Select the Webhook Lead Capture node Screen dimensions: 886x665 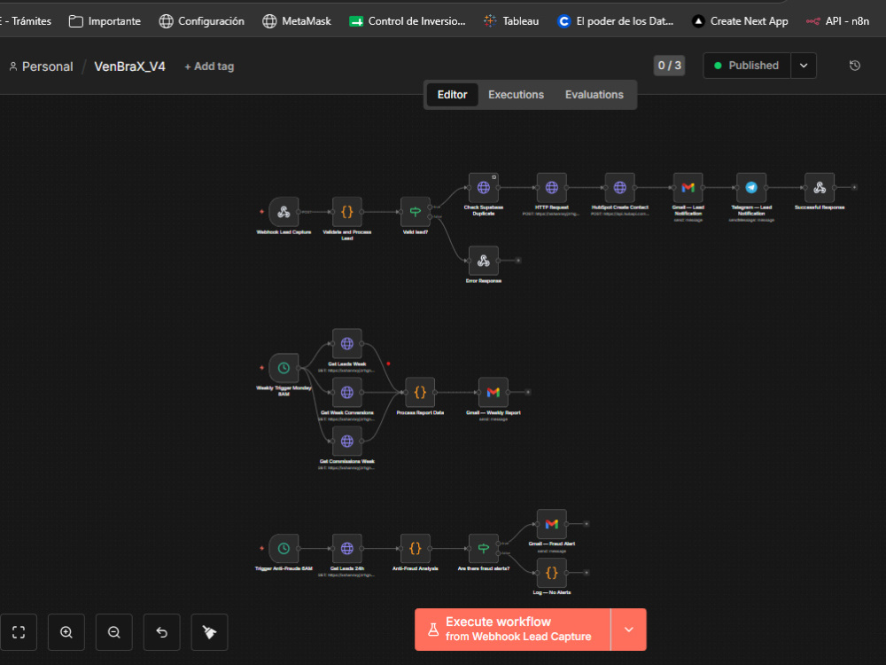(x=284, y=212)
